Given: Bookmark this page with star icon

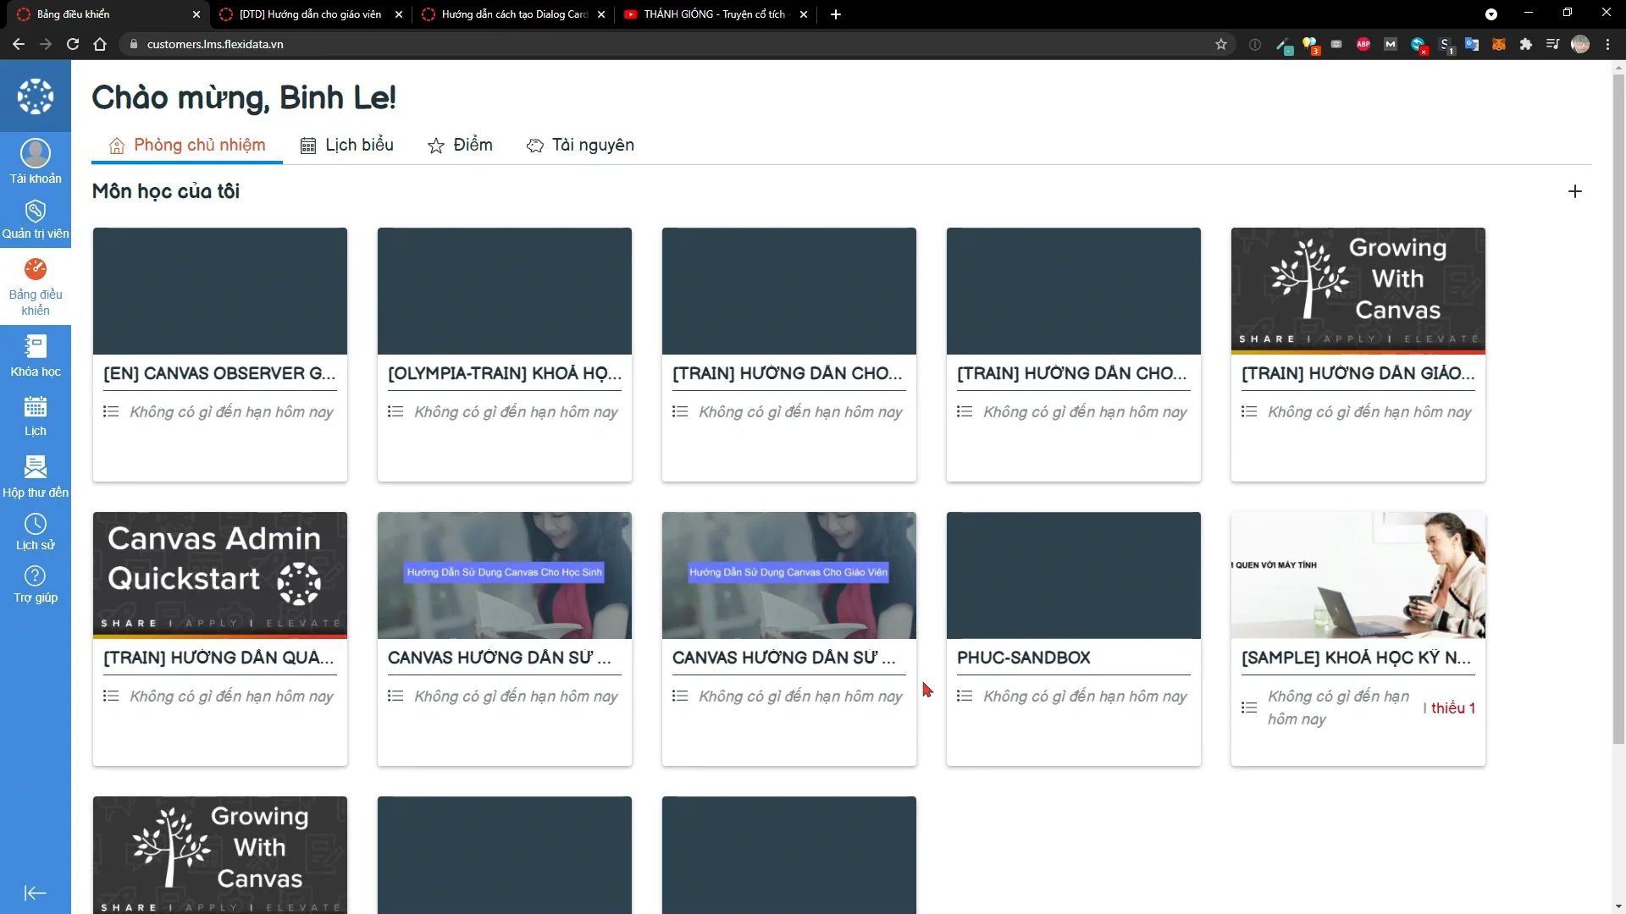Looking at the screenshot, I should (1220, 44).
